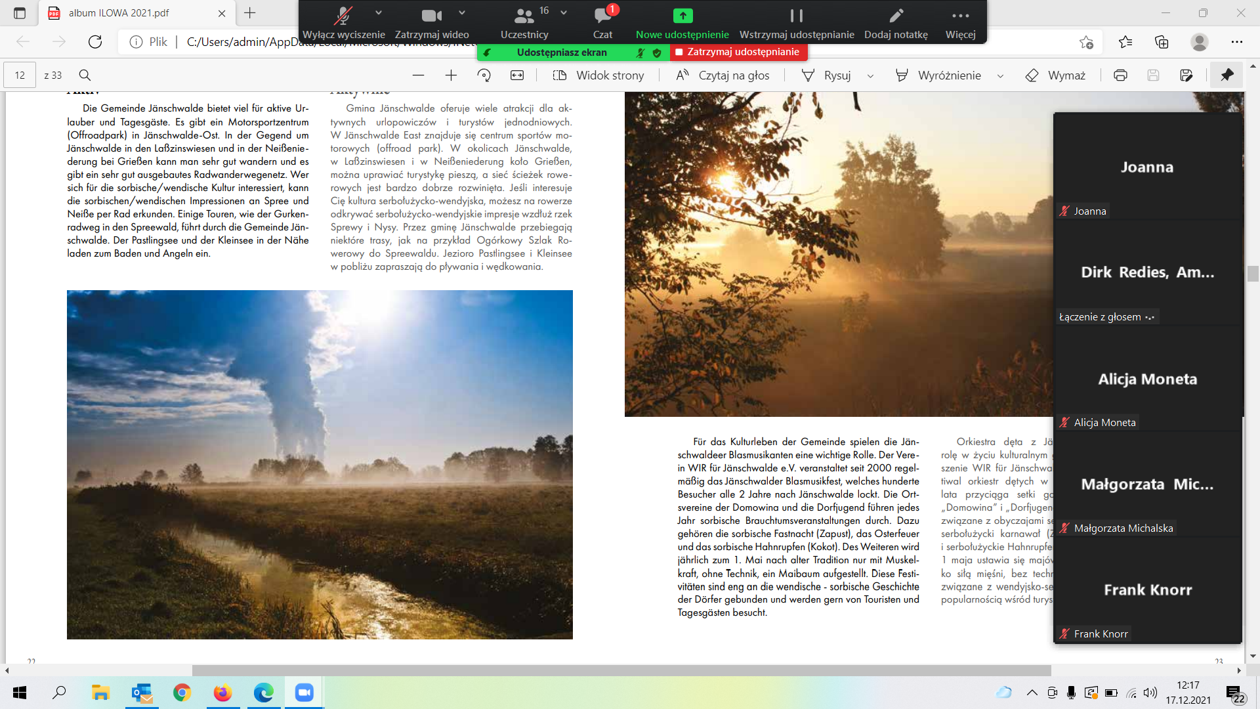Click the encryption shield icon in share bar
The width and height of the screenshot is (1260, 709).
(657, 53)
